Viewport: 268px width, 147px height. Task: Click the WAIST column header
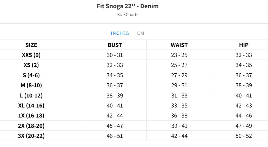pyautogui.click(x=179, y=45)
